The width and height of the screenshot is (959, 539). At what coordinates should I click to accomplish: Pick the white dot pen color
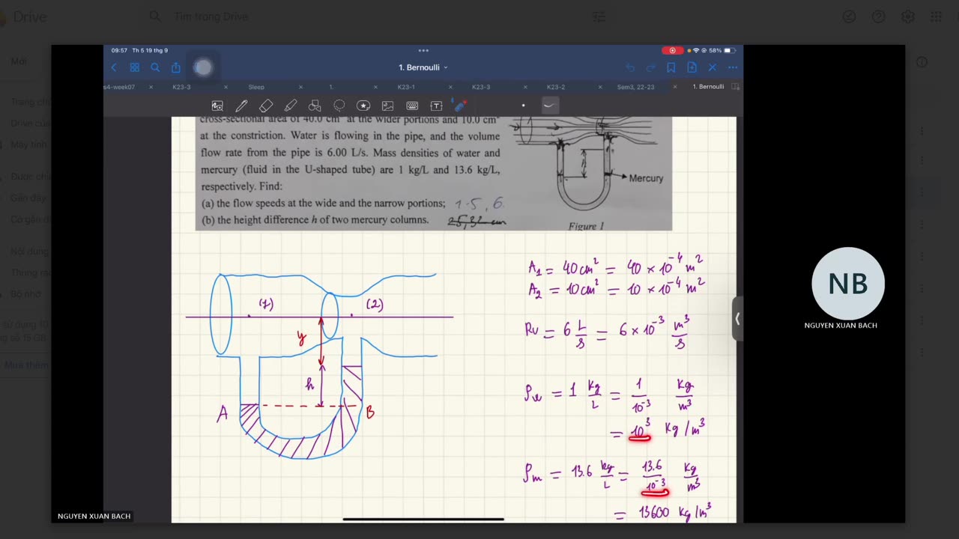click(x=523, y=106)
